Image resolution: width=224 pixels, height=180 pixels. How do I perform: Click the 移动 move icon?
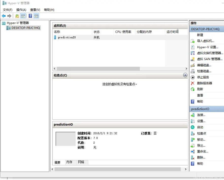coord(193,140)
